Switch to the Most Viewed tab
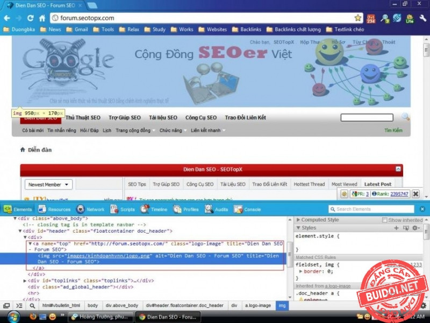The image size is (430, 323). (x=344, y=184)
